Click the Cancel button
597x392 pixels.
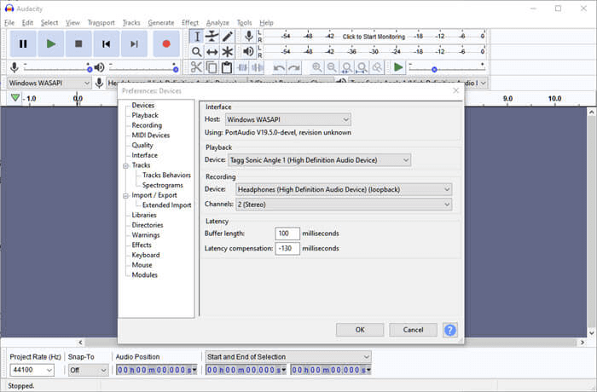tap(413, 330)
